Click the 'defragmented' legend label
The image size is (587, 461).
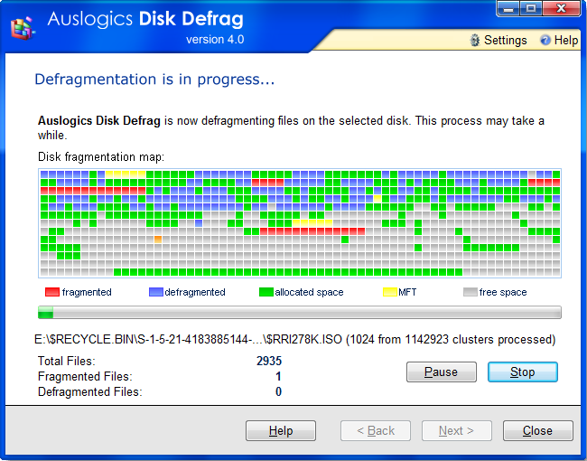[x=195, y=292]
